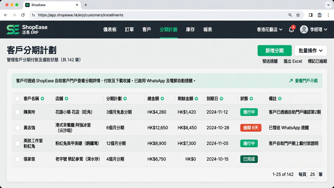This screenshot has height=188, width=334.
Task: Click the plus icon next to 店鋪
Action: coord(67,99)
